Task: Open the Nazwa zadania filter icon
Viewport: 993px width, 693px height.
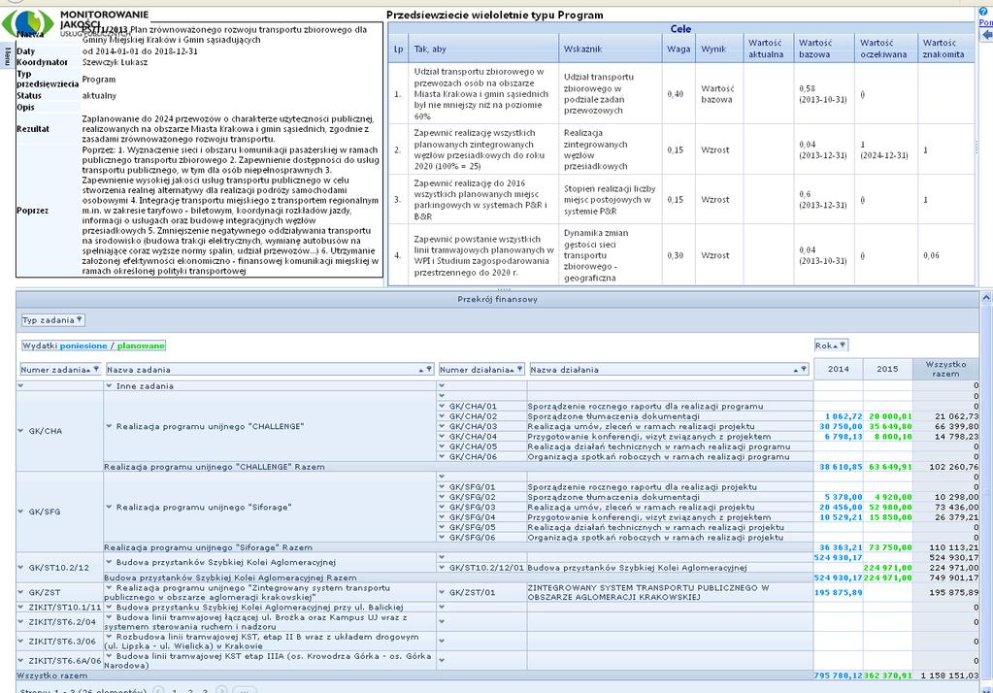Action: [x=429, y=369]
